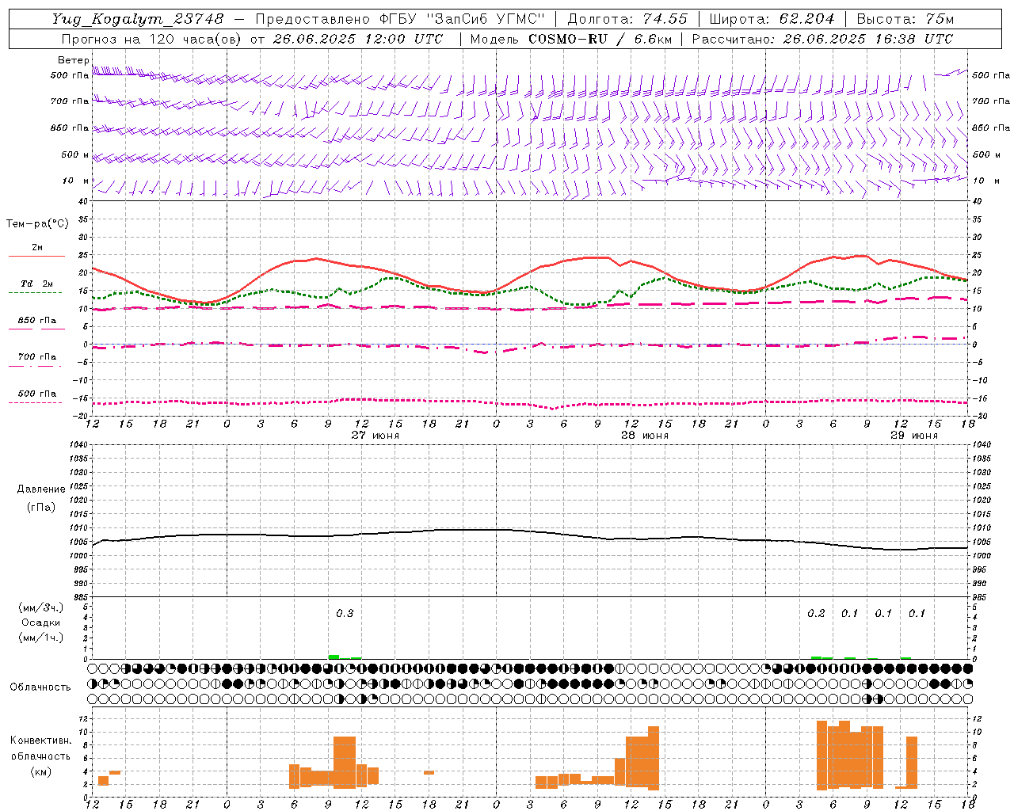Click the 'Высота: 75м' header field

pyautogui.click(x=905, y=19)
